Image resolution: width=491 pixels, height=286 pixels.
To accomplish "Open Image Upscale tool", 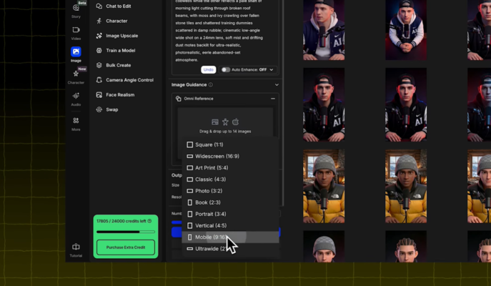I will (x=117, y=36).
